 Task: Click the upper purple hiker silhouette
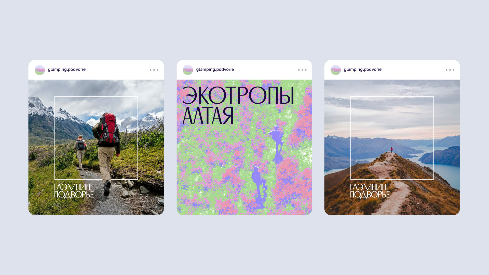tap(277, 144)
